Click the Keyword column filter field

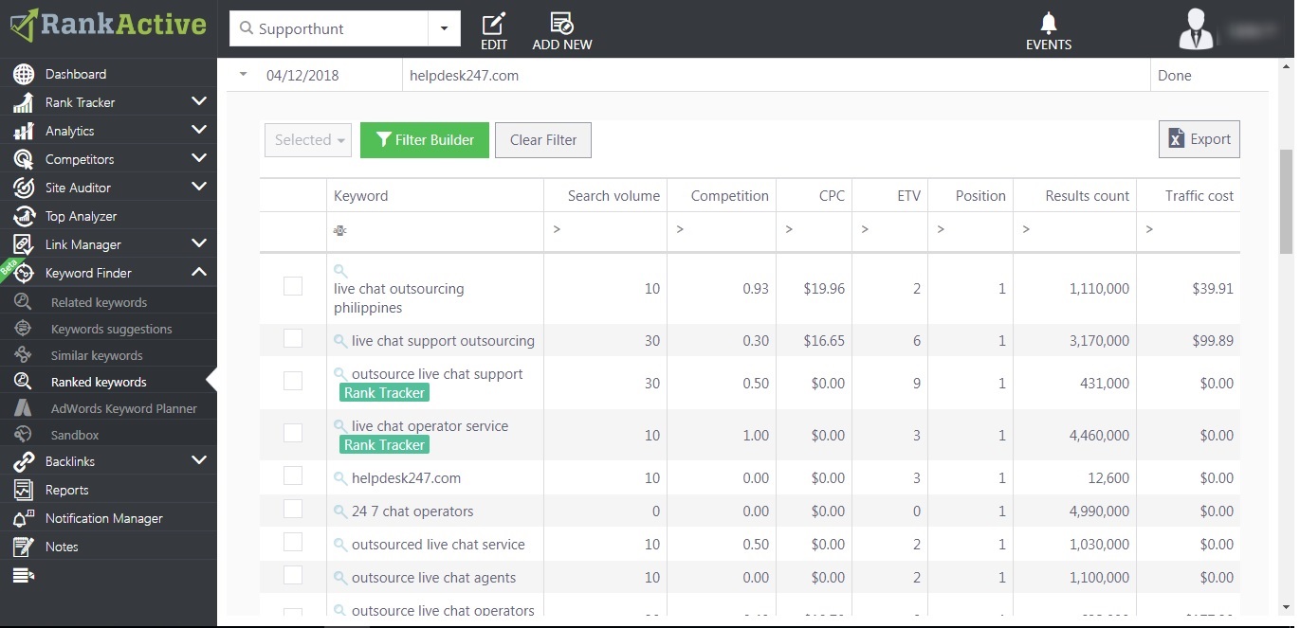point(435,230)
